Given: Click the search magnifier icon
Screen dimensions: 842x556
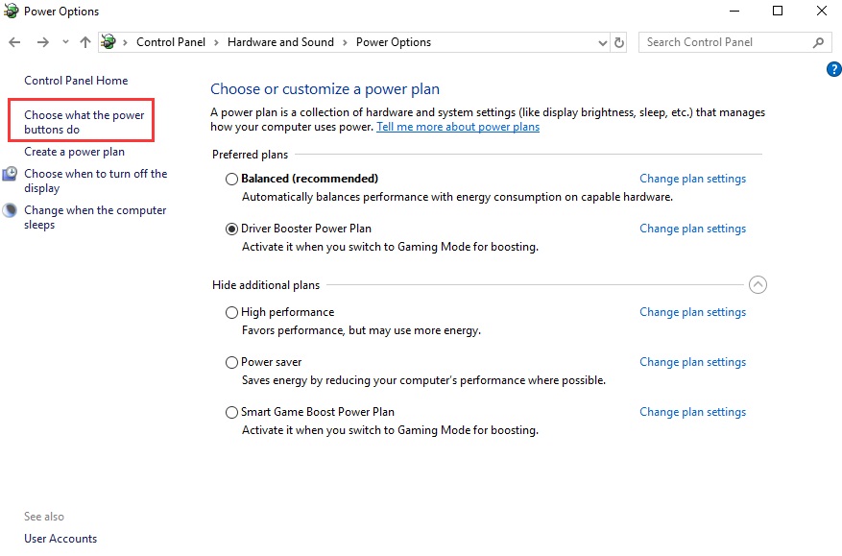Looking at the screenshot, I should pyautogui.click(x=818, y=42).
